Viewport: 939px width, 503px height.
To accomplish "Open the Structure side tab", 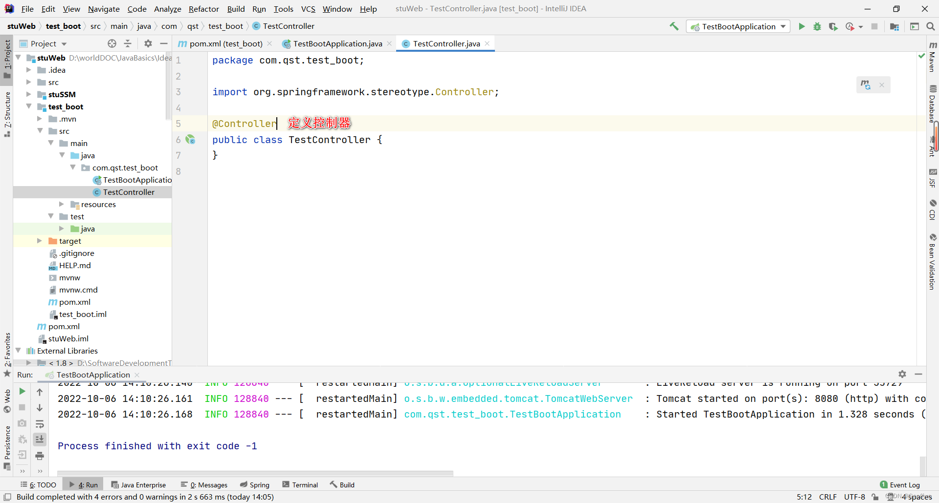I will [x=7, y=114].
